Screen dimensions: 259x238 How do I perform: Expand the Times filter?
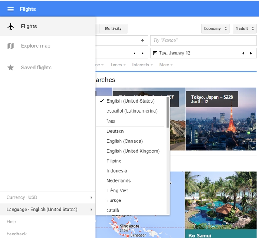click(118, 65)
